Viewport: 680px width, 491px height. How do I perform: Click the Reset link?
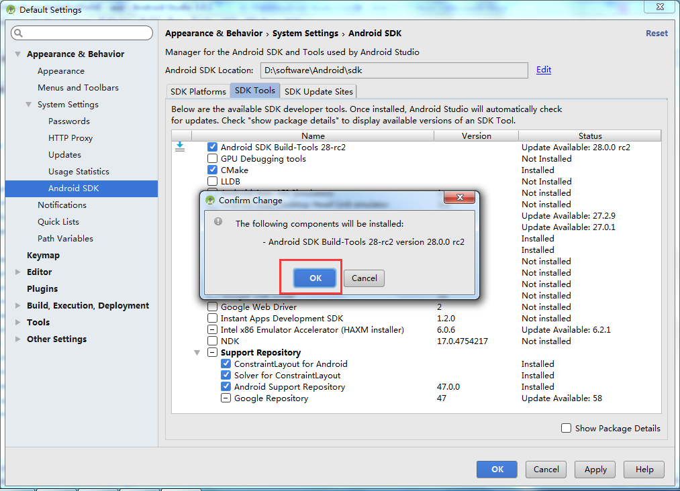[x=657, y=34]
